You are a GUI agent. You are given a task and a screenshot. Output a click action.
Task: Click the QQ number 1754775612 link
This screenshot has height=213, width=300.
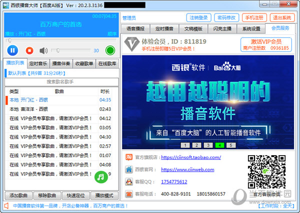(x=174, y=182)
